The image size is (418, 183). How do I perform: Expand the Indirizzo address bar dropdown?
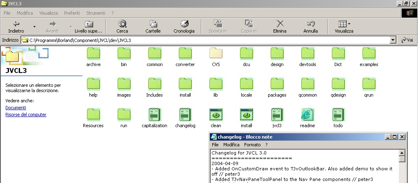[x=393, y=40]
